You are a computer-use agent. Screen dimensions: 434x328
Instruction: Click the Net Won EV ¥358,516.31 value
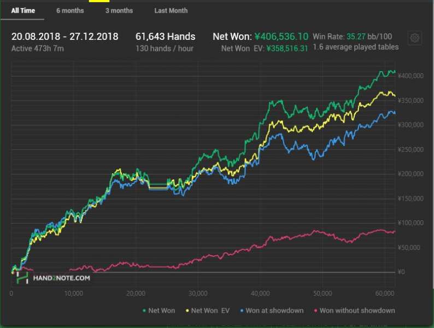click(x=287, y=48)
